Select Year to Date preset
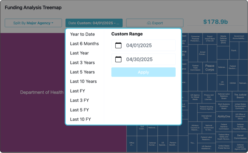Image resolution: width=248 pixels, height=153 pixels. [x=82, y=34]
